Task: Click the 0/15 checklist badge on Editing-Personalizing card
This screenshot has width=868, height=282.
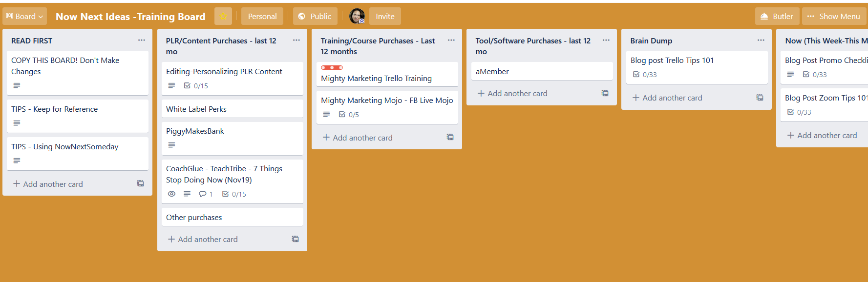Action: click(196, 85)
